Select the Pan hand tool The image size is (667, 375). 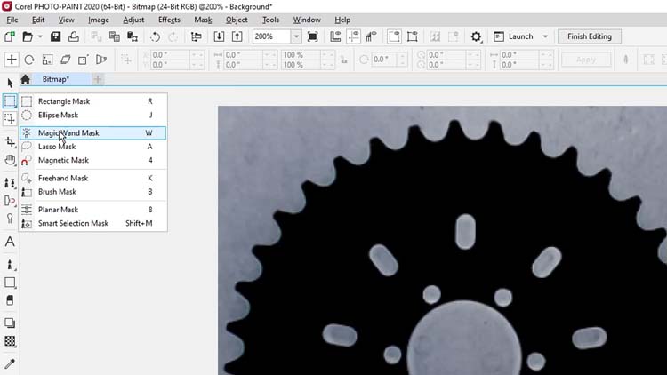pyautogui.click(x=10, y=160)
